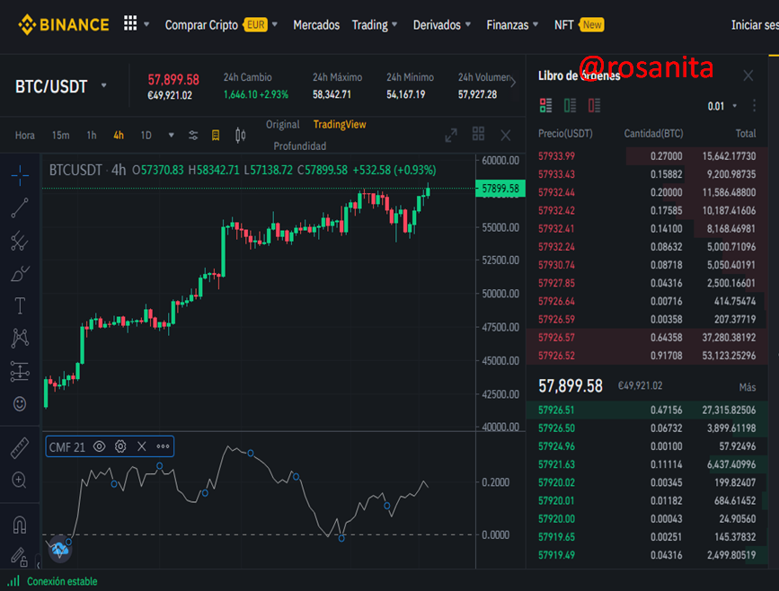Switch to TradingView chart view
The width and height of the screenshot is (779, 591).
(x=340, y=125)
